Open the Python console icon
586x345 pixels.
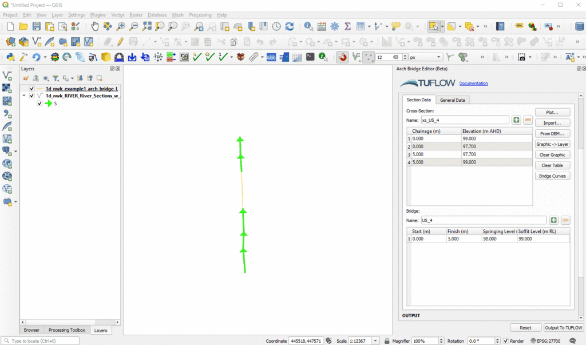click(x=10, y=57)
